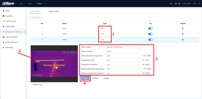Enter full screen via the expand icon
Screen dimensions: 202x99
(199, 4)
